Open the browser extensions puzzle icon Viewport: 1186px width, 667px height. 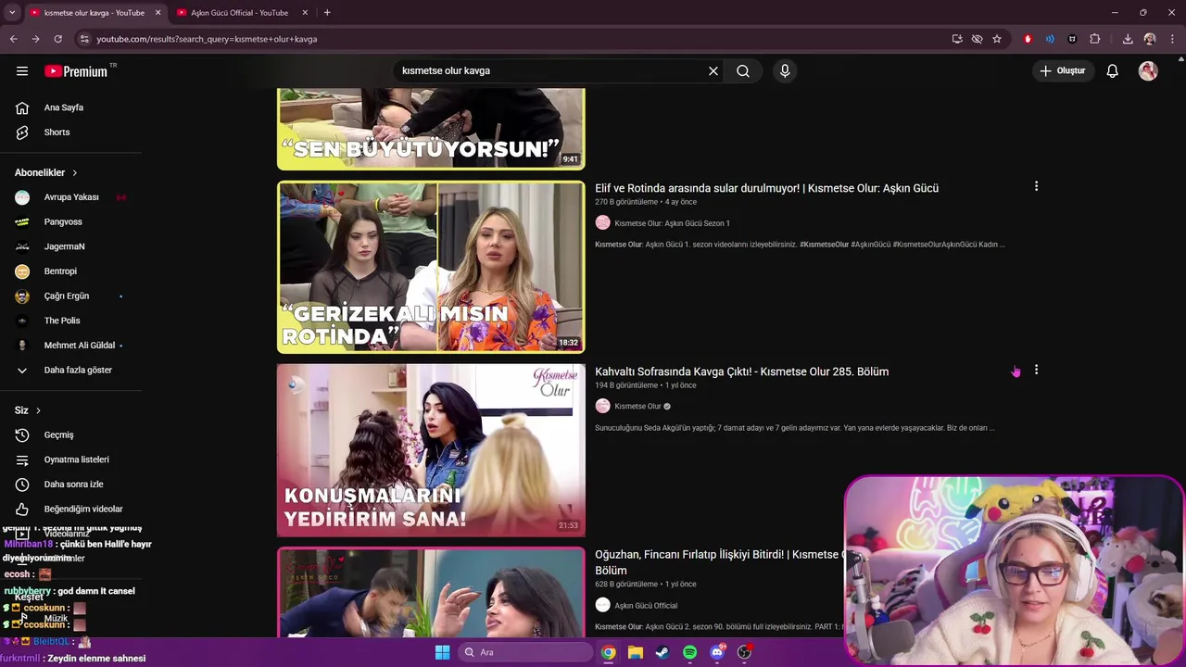[1095, 39]
